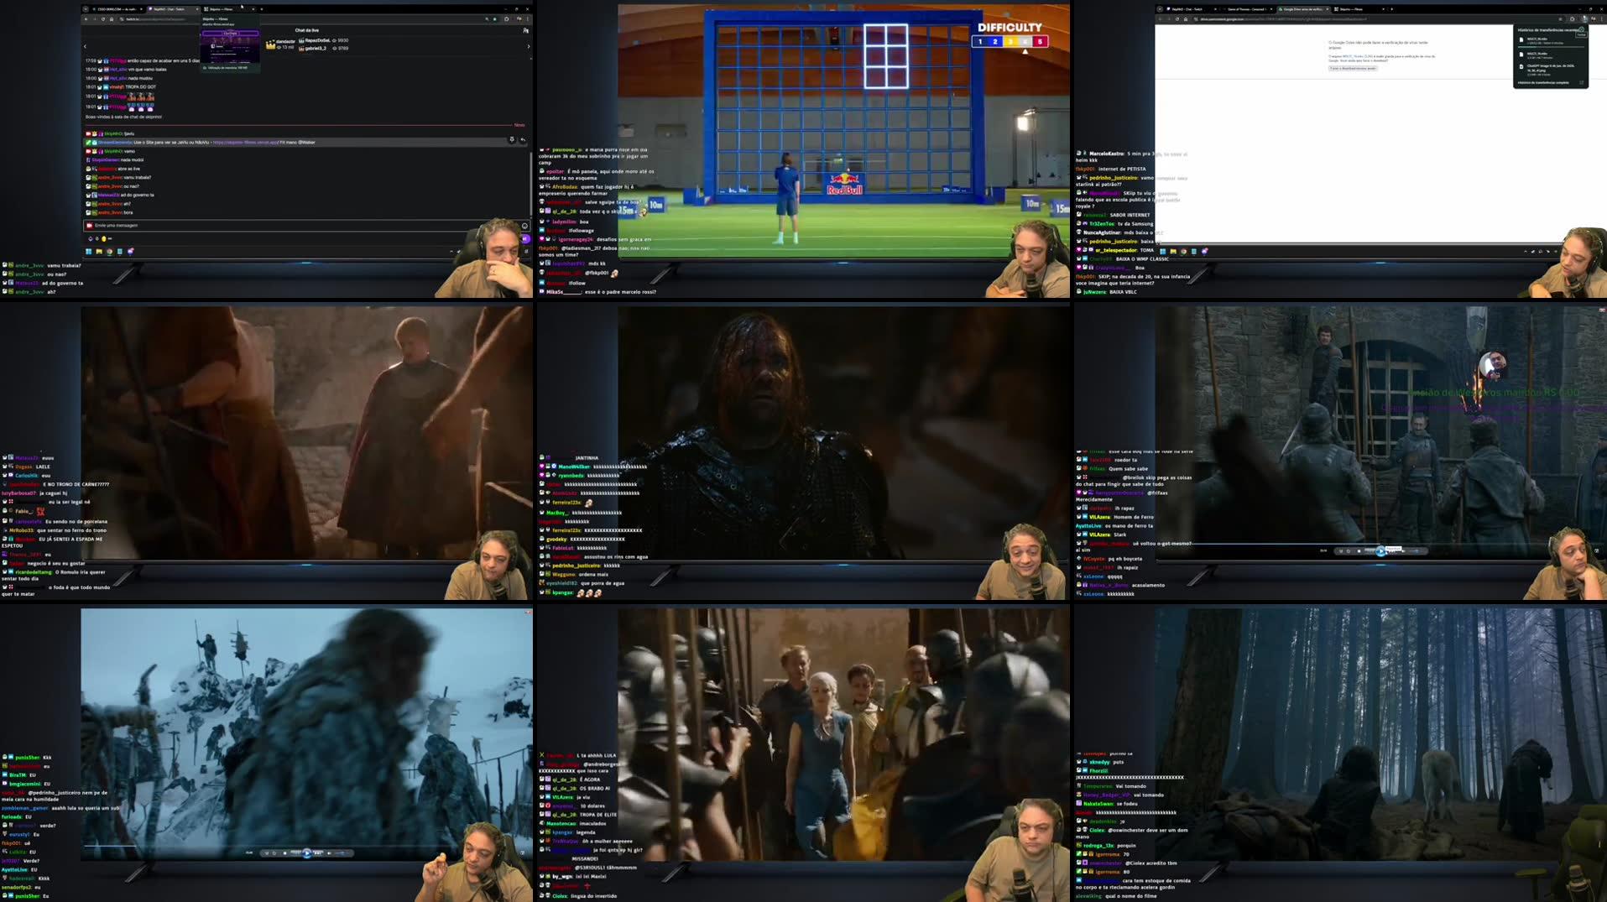
Task: Click play button in bottom-left media player
Action: click(307, 853)
